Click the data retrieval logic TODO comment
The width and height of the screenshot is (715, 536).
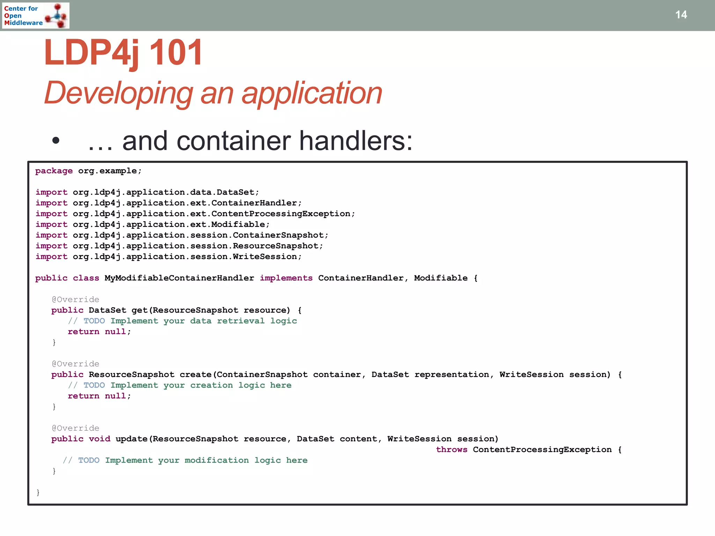point(182,321)
